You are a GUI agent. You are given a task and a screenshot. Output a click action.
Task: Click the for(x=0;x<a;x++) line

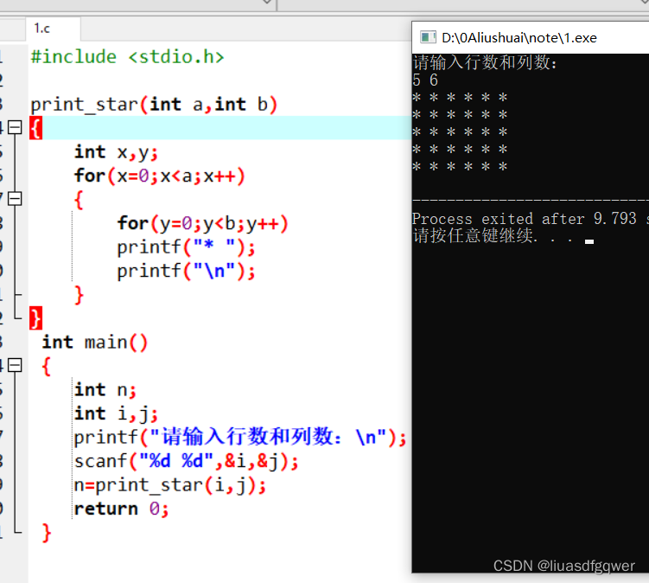(x=160, y=176)
